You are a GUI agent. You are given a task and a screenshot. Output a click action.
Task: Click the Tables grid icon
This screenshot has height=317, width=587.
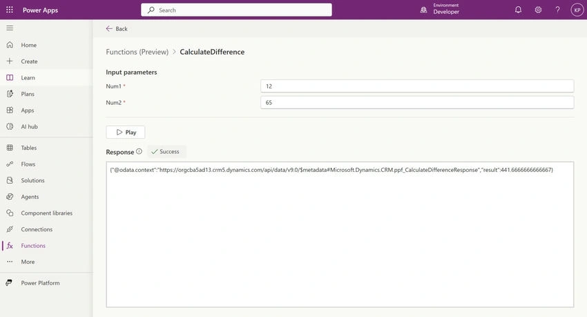10,148
